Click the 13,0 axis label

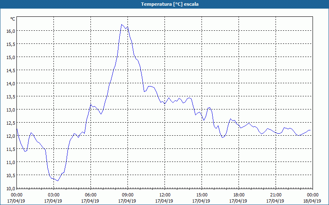11,109
